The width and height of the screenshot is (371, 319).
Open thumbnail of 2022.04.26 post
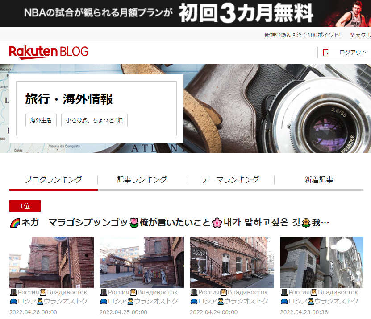point(52,262)
